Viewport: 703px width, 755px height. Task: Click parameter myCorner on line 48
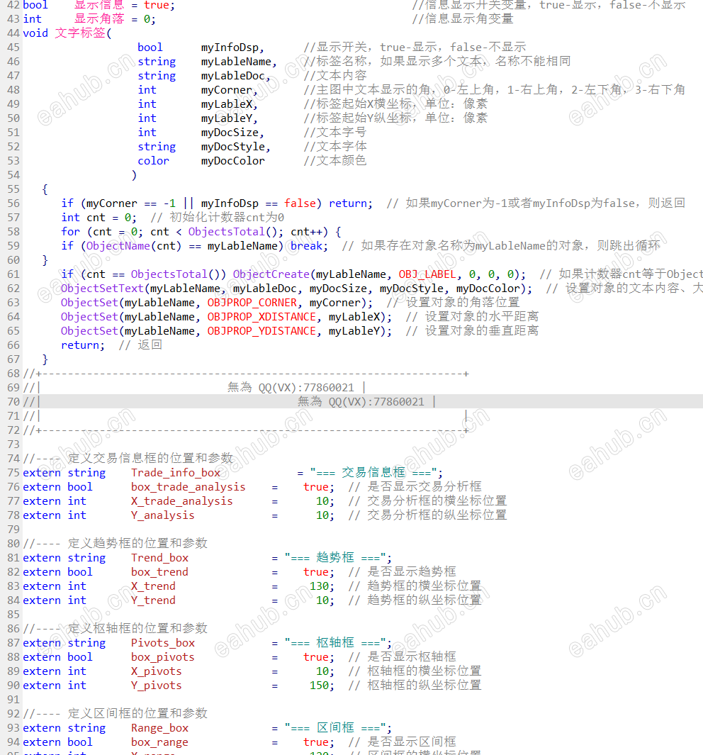point(227,90)
